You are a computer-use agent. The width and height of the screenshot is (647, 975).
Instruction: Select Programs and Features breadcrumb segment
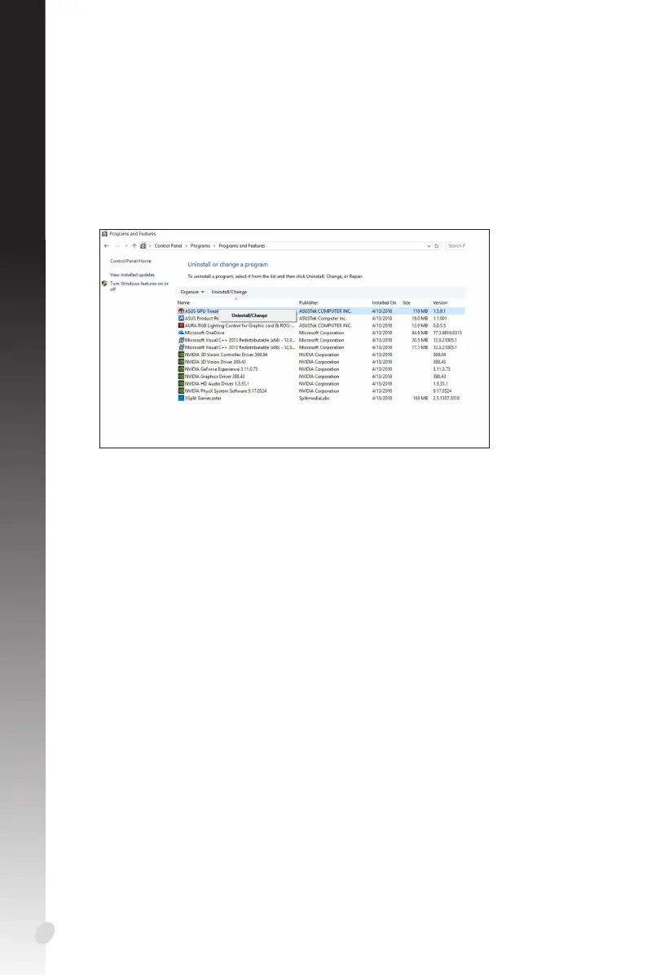click(x=242, y=246)
